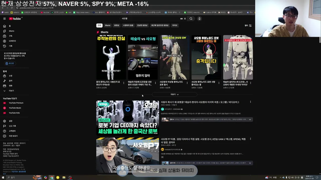Select the 동영상 filter chip
Image resolution: width=321 pixels, height=180 pixels.
[117, 25]
